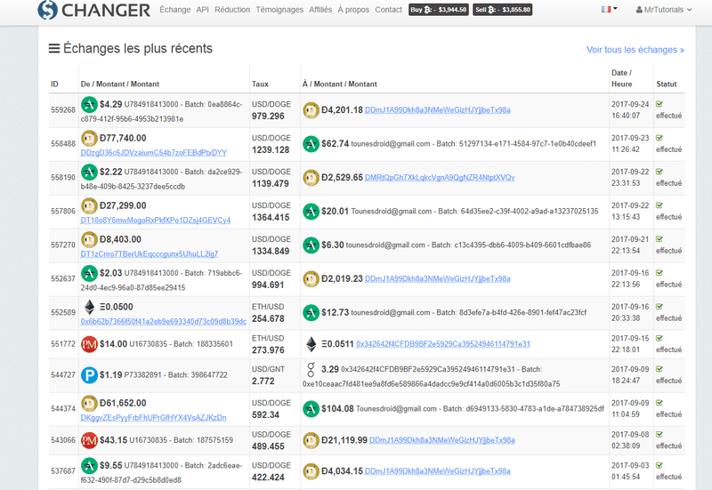Open the DDzgD36c6JDVzaiumC54b7zoFEBdPtxDYY address link
Screen dimensions: 712x490
click(x=154, y=152)
